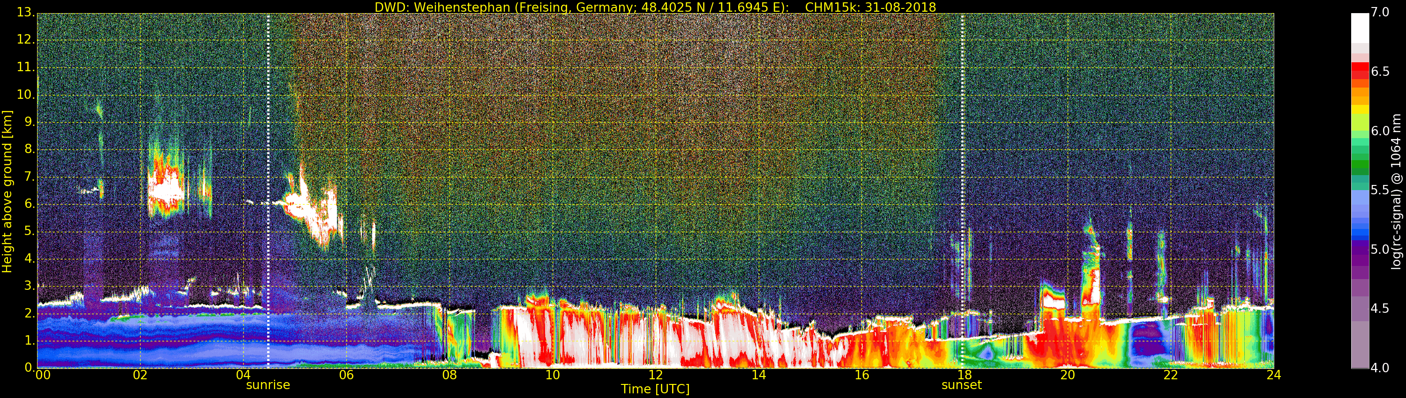Image resolution: width=1406 pixels, height=398 pixels.
Task: Click the "7." height axis tick label
Action: [x=29, y=177]
